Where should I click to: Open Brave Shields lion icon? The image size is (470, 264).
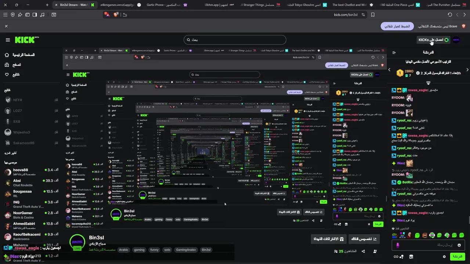pyautogui.click(x=116, y=15)
